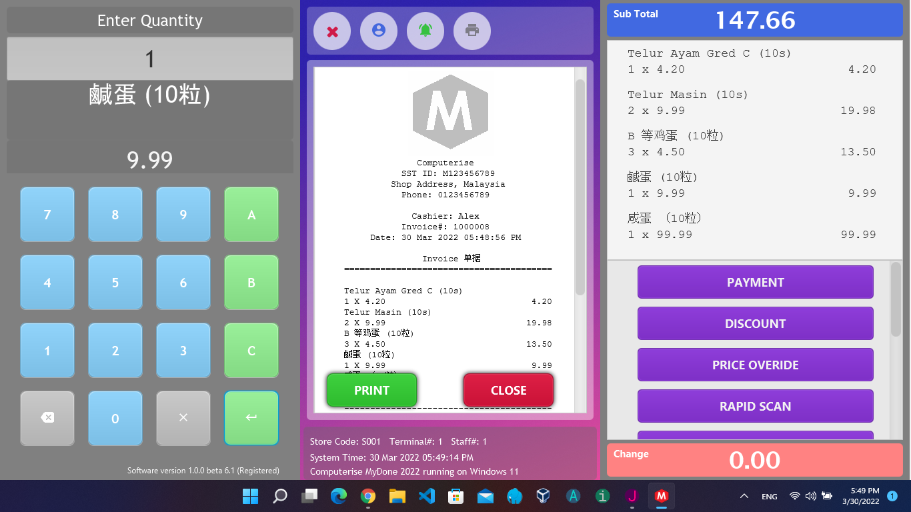Tap keypad digit 7
The height and width of the screenshot is (512, 911).
[47, 215]
